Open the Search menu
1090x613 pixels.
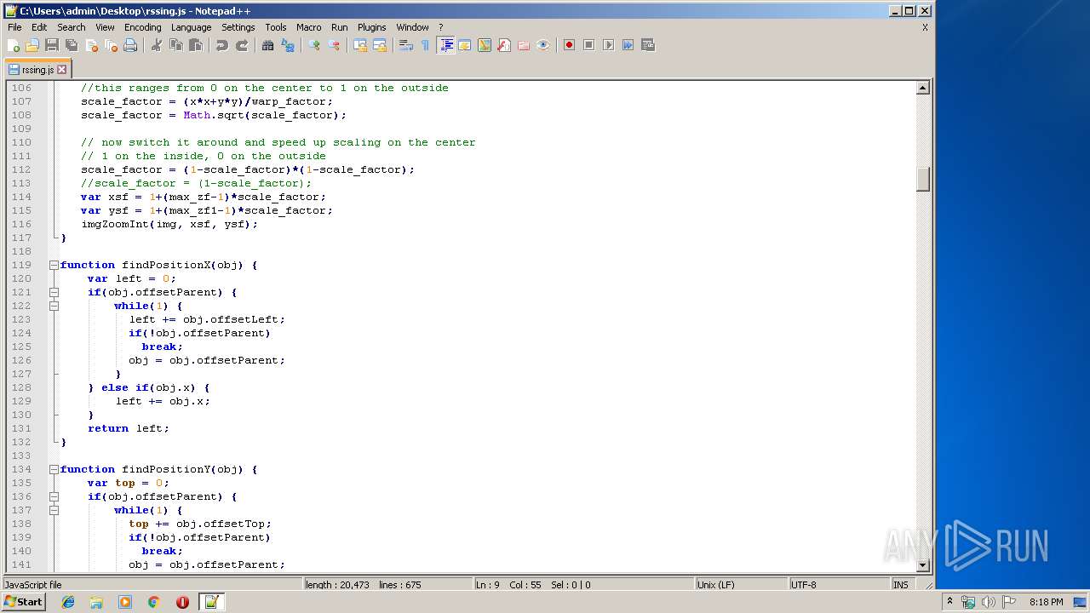(x=72, y=27)
